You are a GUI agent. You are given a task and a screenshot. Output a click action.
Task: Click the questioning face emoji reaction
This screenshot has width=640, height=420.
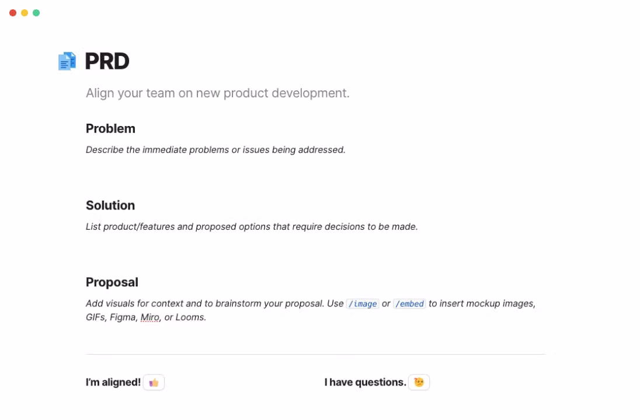click(x=419, y=383)
